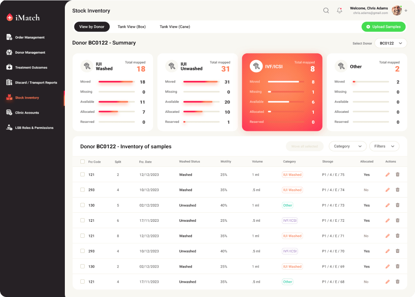Check the row with storage P1 / 4 / E / 69
The image size is (415, 297).
[83, 266]
